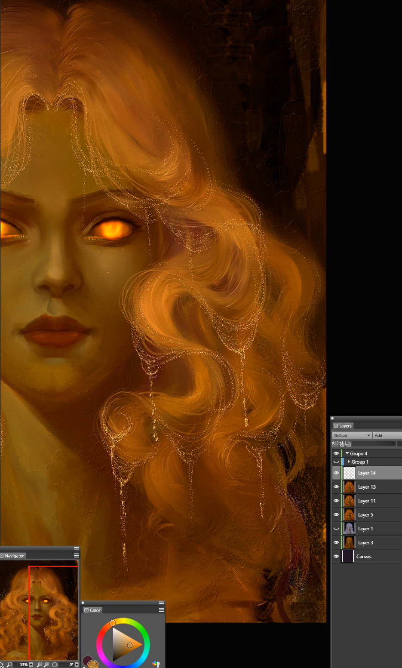Image resolution: width=402 pixels, height=668 pixels.
Task: Hide Layer 3
Action: [x=336, y=542]
